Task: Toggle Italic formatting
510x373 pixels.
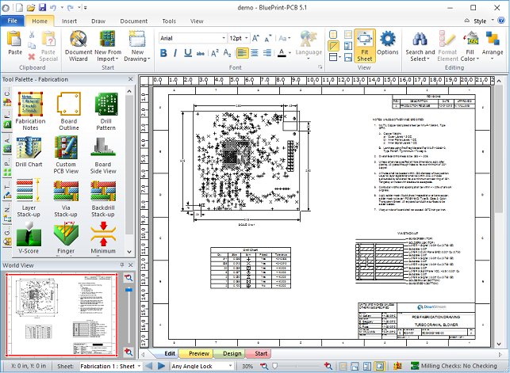Action: [175, 53]
